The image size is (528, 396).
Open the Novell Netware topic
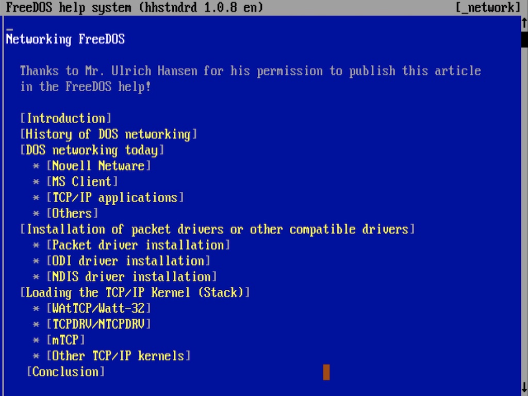coord(98,166)
